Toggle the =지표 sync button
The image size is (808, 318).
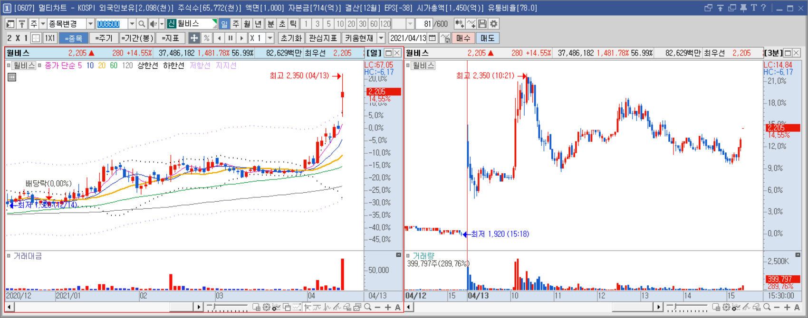(x=170, y=38)
